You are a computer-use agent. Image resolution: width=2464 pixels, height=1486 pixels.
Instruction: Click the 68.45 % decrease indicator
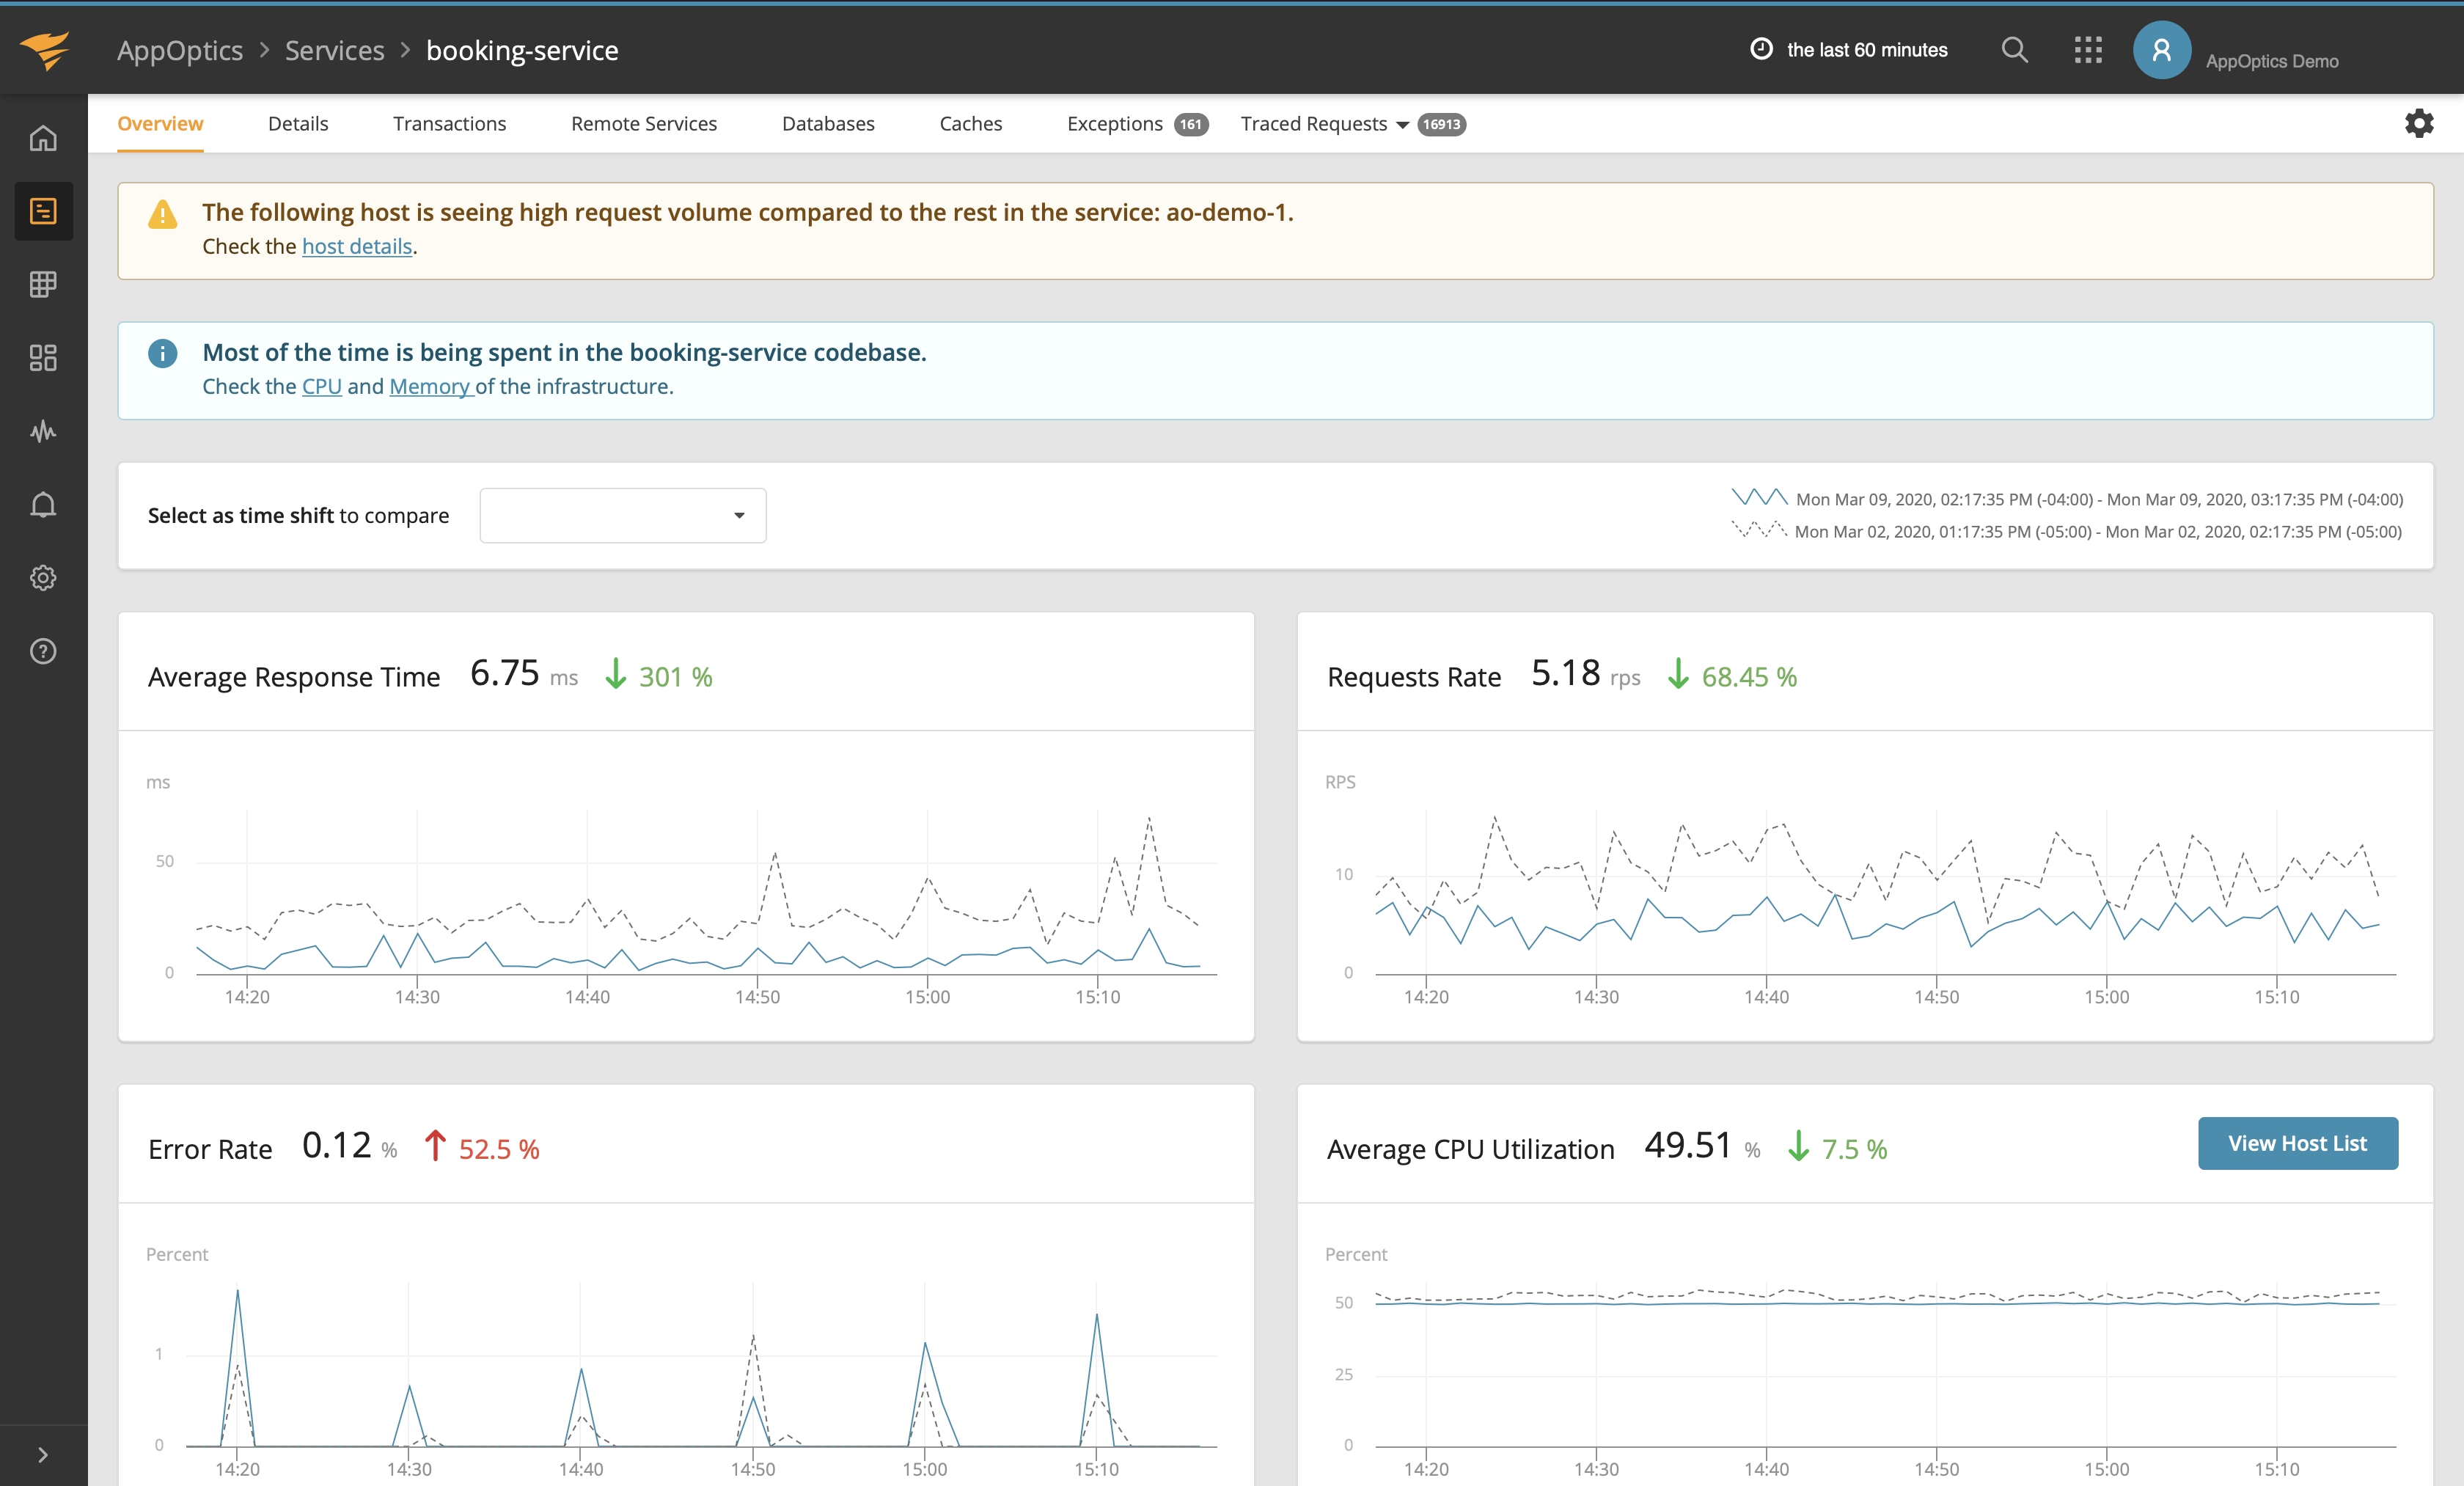[x=1732, y=676]
